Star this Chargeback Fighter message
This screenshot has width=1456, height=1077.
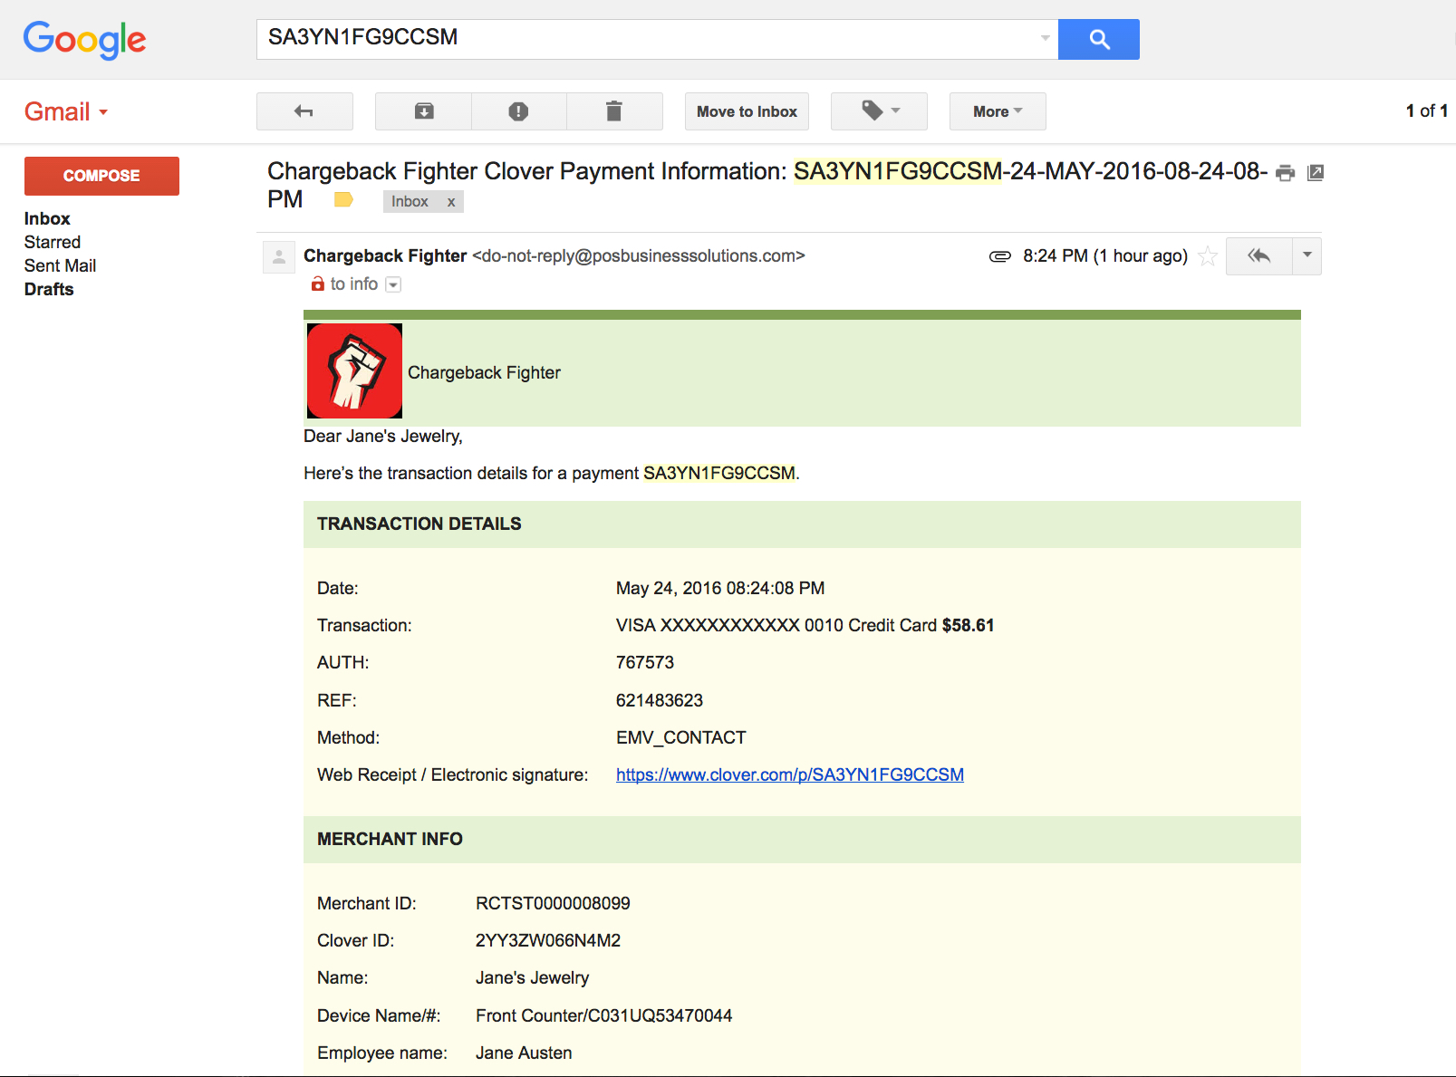point(1207,256)
